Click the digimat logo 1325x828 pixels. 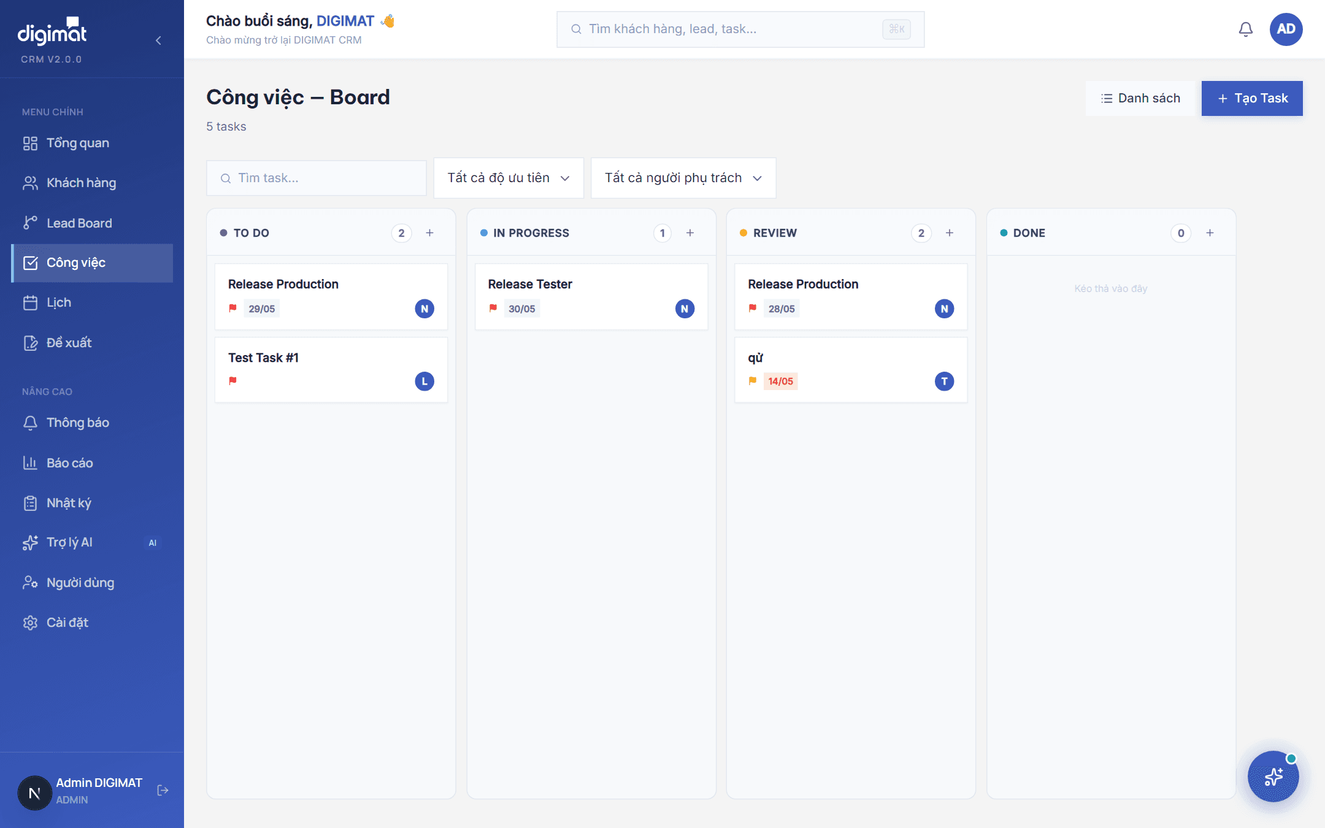tap(52, 32)
